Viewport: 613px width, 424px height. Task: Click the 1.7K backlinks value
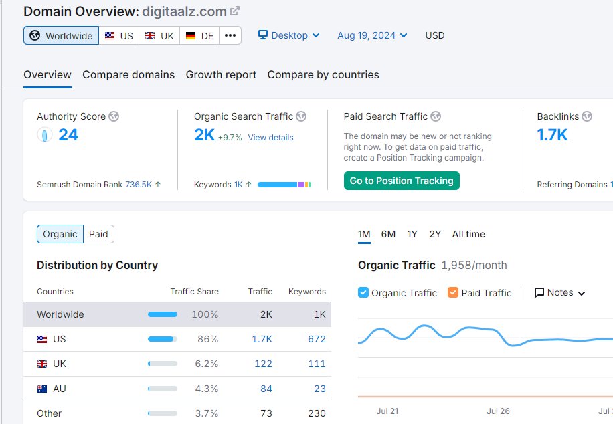pyautogui.click(x=552, y=135)
